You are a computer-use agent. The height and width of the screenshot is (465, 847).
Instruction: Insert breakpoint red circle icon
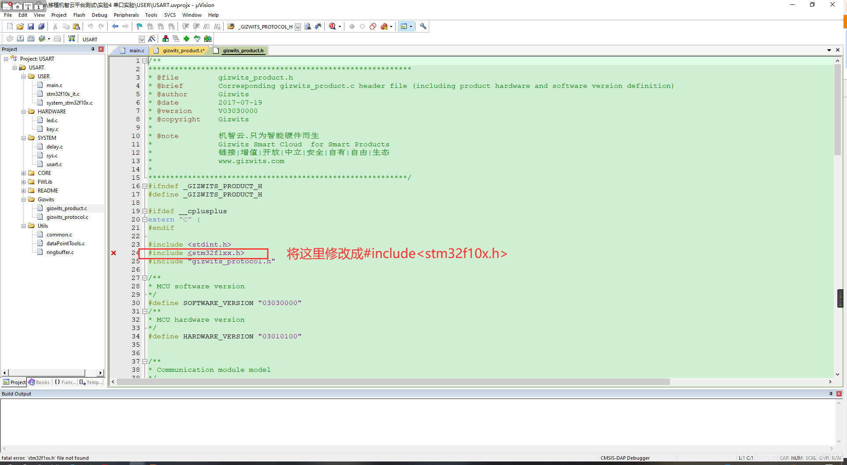click(352, 26)
